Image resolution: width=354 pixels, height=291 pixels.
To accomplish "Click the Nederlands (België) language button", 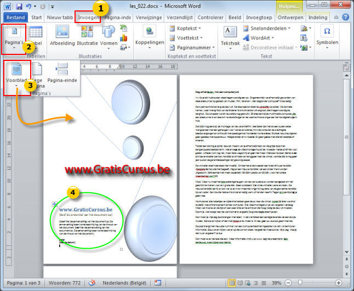I will [124, 283].
